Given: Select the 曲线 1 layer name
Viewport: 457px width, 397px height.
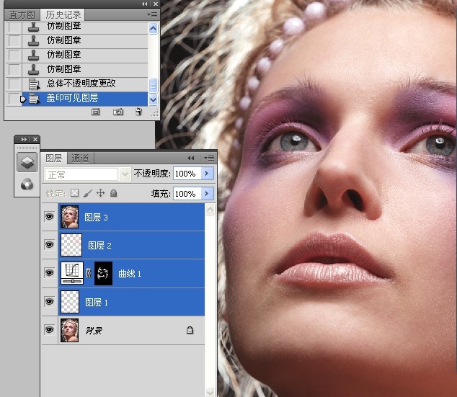Looking at the screenshot, I should 130,274.
